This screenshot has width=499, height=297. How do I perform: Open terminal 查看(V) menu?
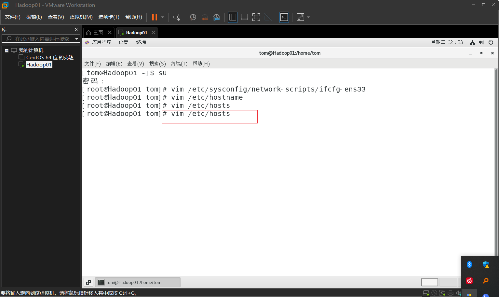coord(136,64)
